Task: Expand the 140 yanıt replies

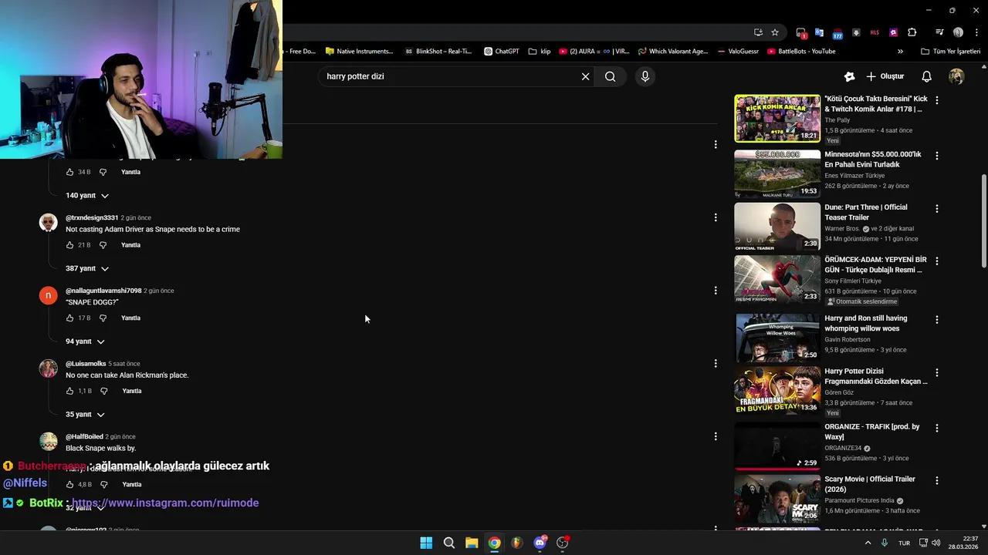Action: pyautogui.click(x=87, y=196)
